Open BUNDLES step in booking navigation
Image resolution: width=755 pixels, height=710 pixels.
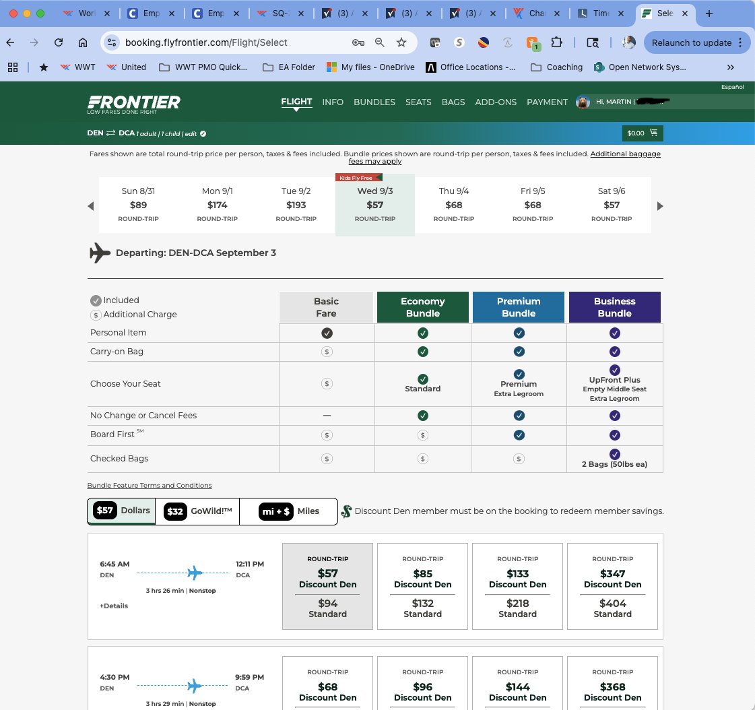(374, 102)
